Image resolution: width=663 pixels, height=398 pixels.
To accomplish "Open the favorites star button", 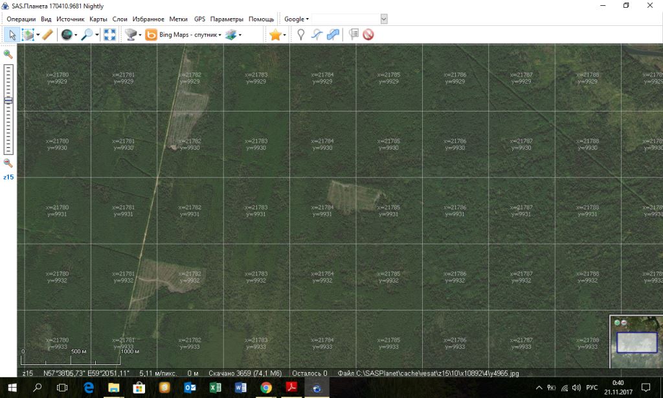I will (275, 35).
